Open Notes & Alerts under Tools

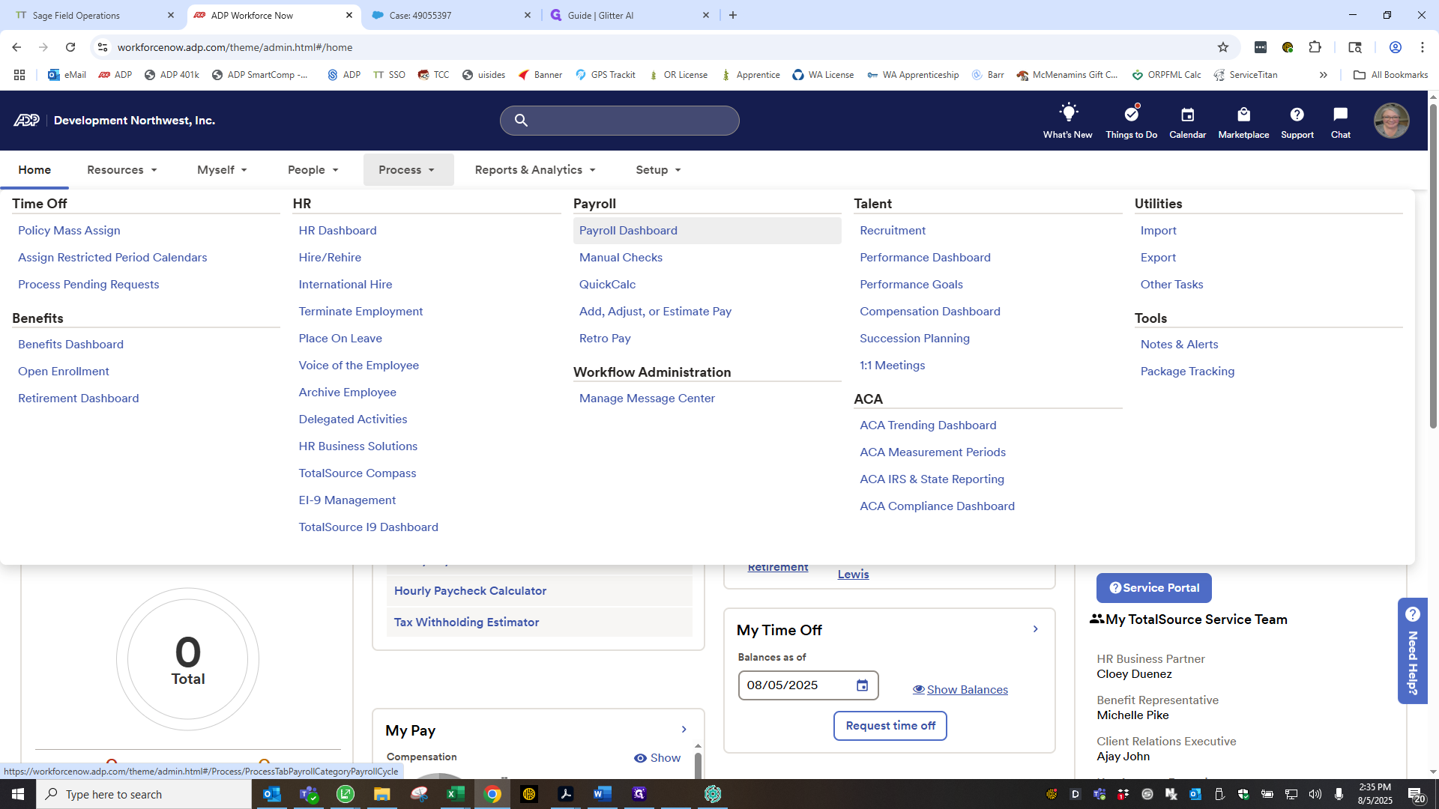tap(1179, 345)
